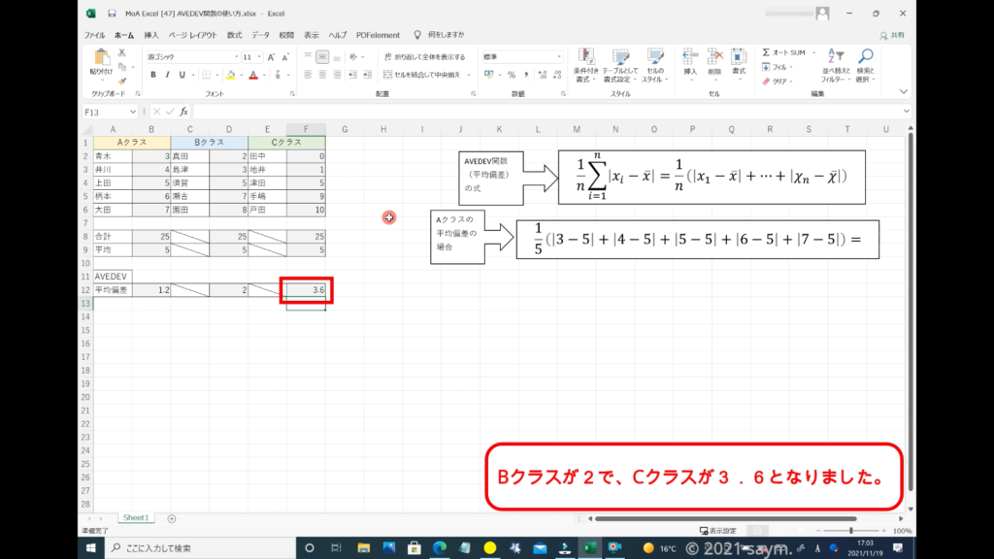This screenshot has height=559, width=994.
Task: Click the Cut scissors icon
Action: coord(123,53)
